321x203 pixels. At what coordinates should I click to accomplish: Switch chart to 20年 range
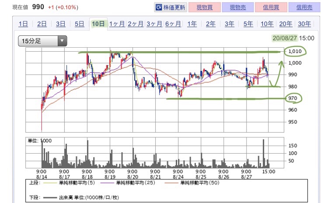286,24
